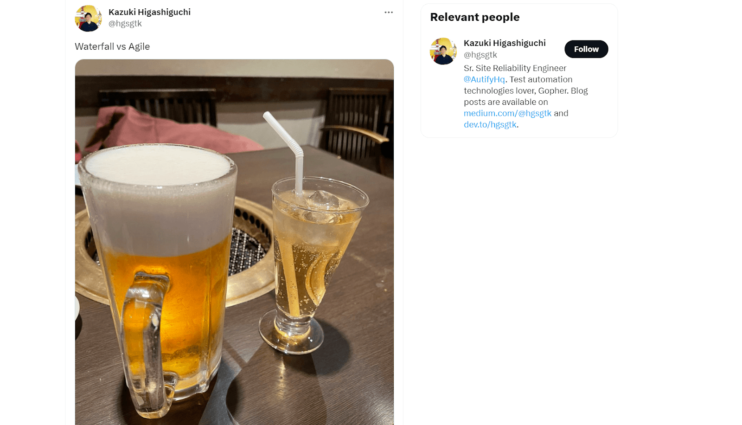
Task: Click Kazuki Higashiguchi name in Relevant people
Action: (x=505, y=43)
